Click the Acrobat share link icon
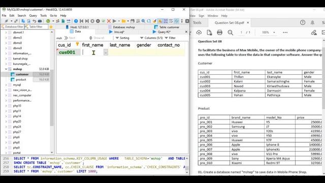The height and width of the screenshot is (183, 325). click(x=314, y=33)
